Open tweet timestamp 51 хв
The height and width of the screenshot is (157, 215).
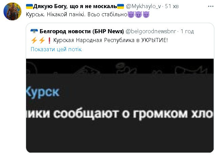point(172,6)
